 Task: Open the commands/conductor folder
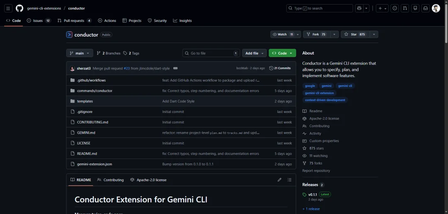(95, 91)
